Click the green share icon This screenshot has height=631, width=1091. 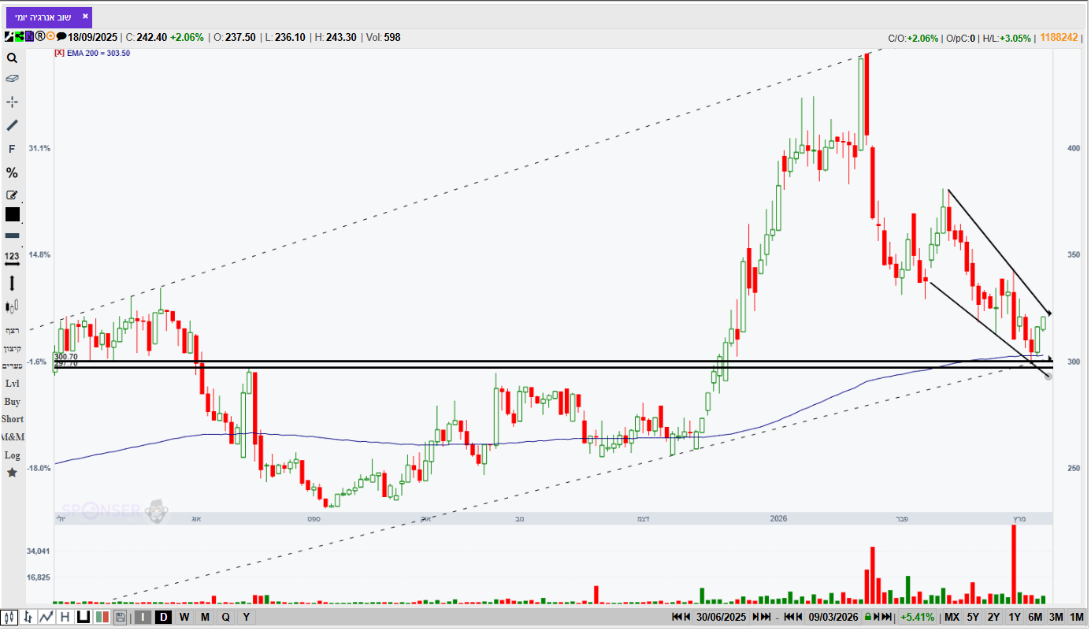[x=19, y=36]
